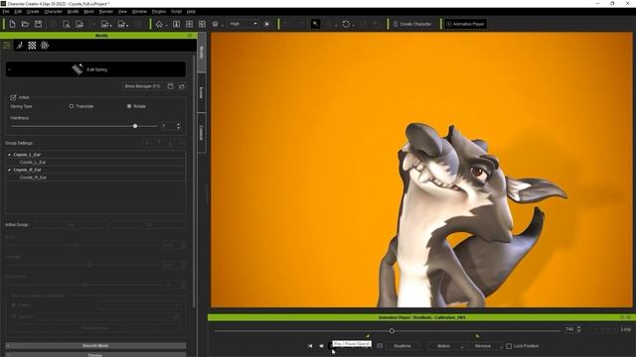636x357 pixels.
Task: Click the Play / Pause playback button
Action: 330,346
